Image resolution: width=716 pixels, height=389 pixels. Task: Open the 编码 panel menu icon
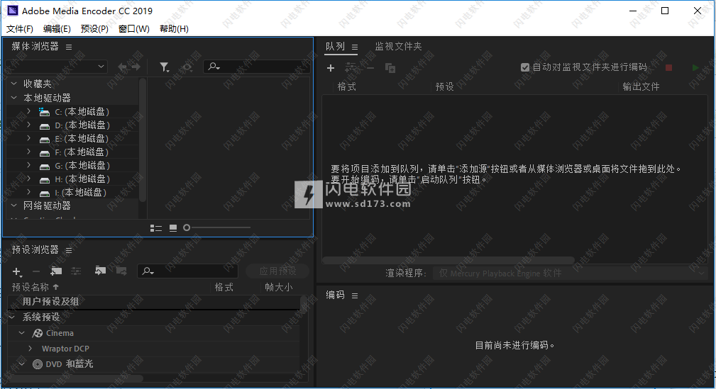355,296
